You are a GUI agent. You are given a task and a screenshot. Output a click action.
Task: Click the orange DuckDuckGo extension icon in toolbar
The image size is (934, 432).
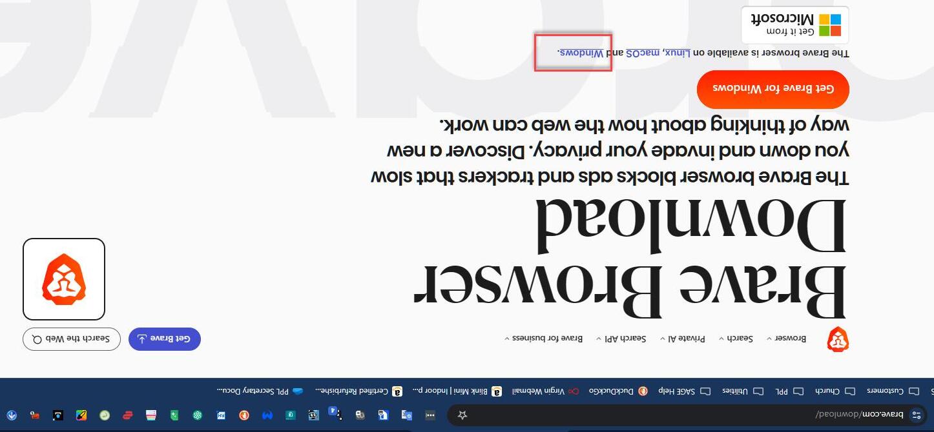(244, 415)
